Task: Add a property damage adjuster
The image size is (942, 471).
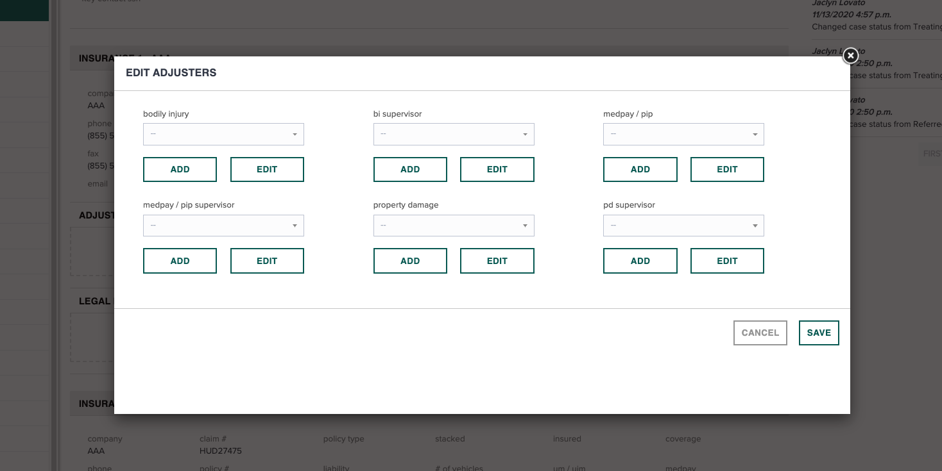Action: coord(410,261)
